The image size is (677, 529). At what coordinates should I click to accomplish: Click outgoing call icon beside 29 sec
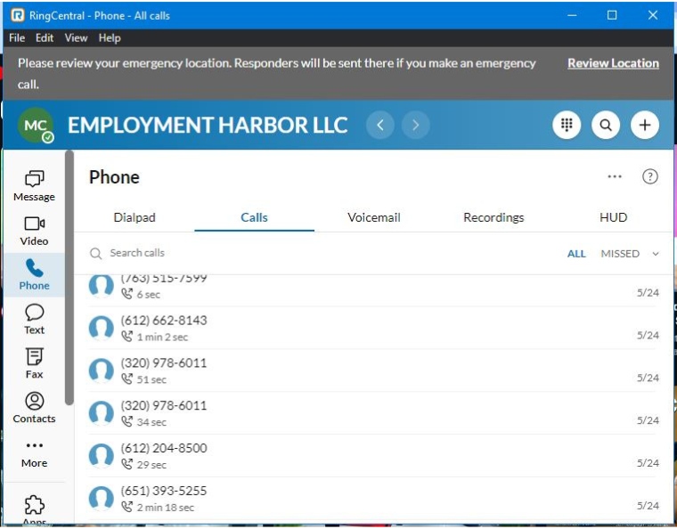point(126,464)
